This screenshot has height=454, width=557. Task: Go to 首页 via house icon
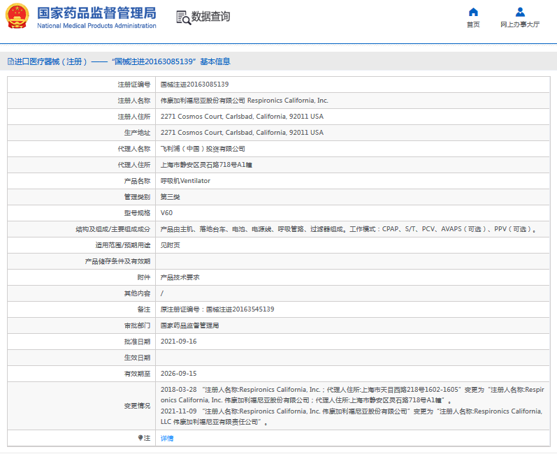coord(473,12)
